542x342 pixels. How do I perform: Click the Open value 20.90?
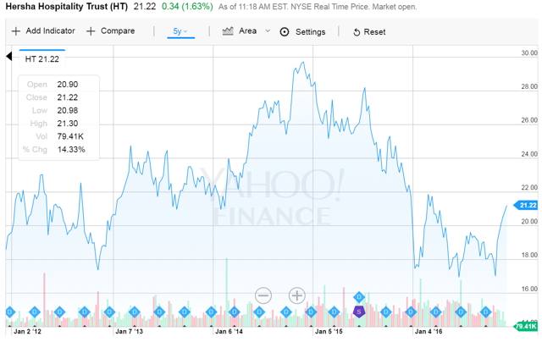(x=68, y=85)
